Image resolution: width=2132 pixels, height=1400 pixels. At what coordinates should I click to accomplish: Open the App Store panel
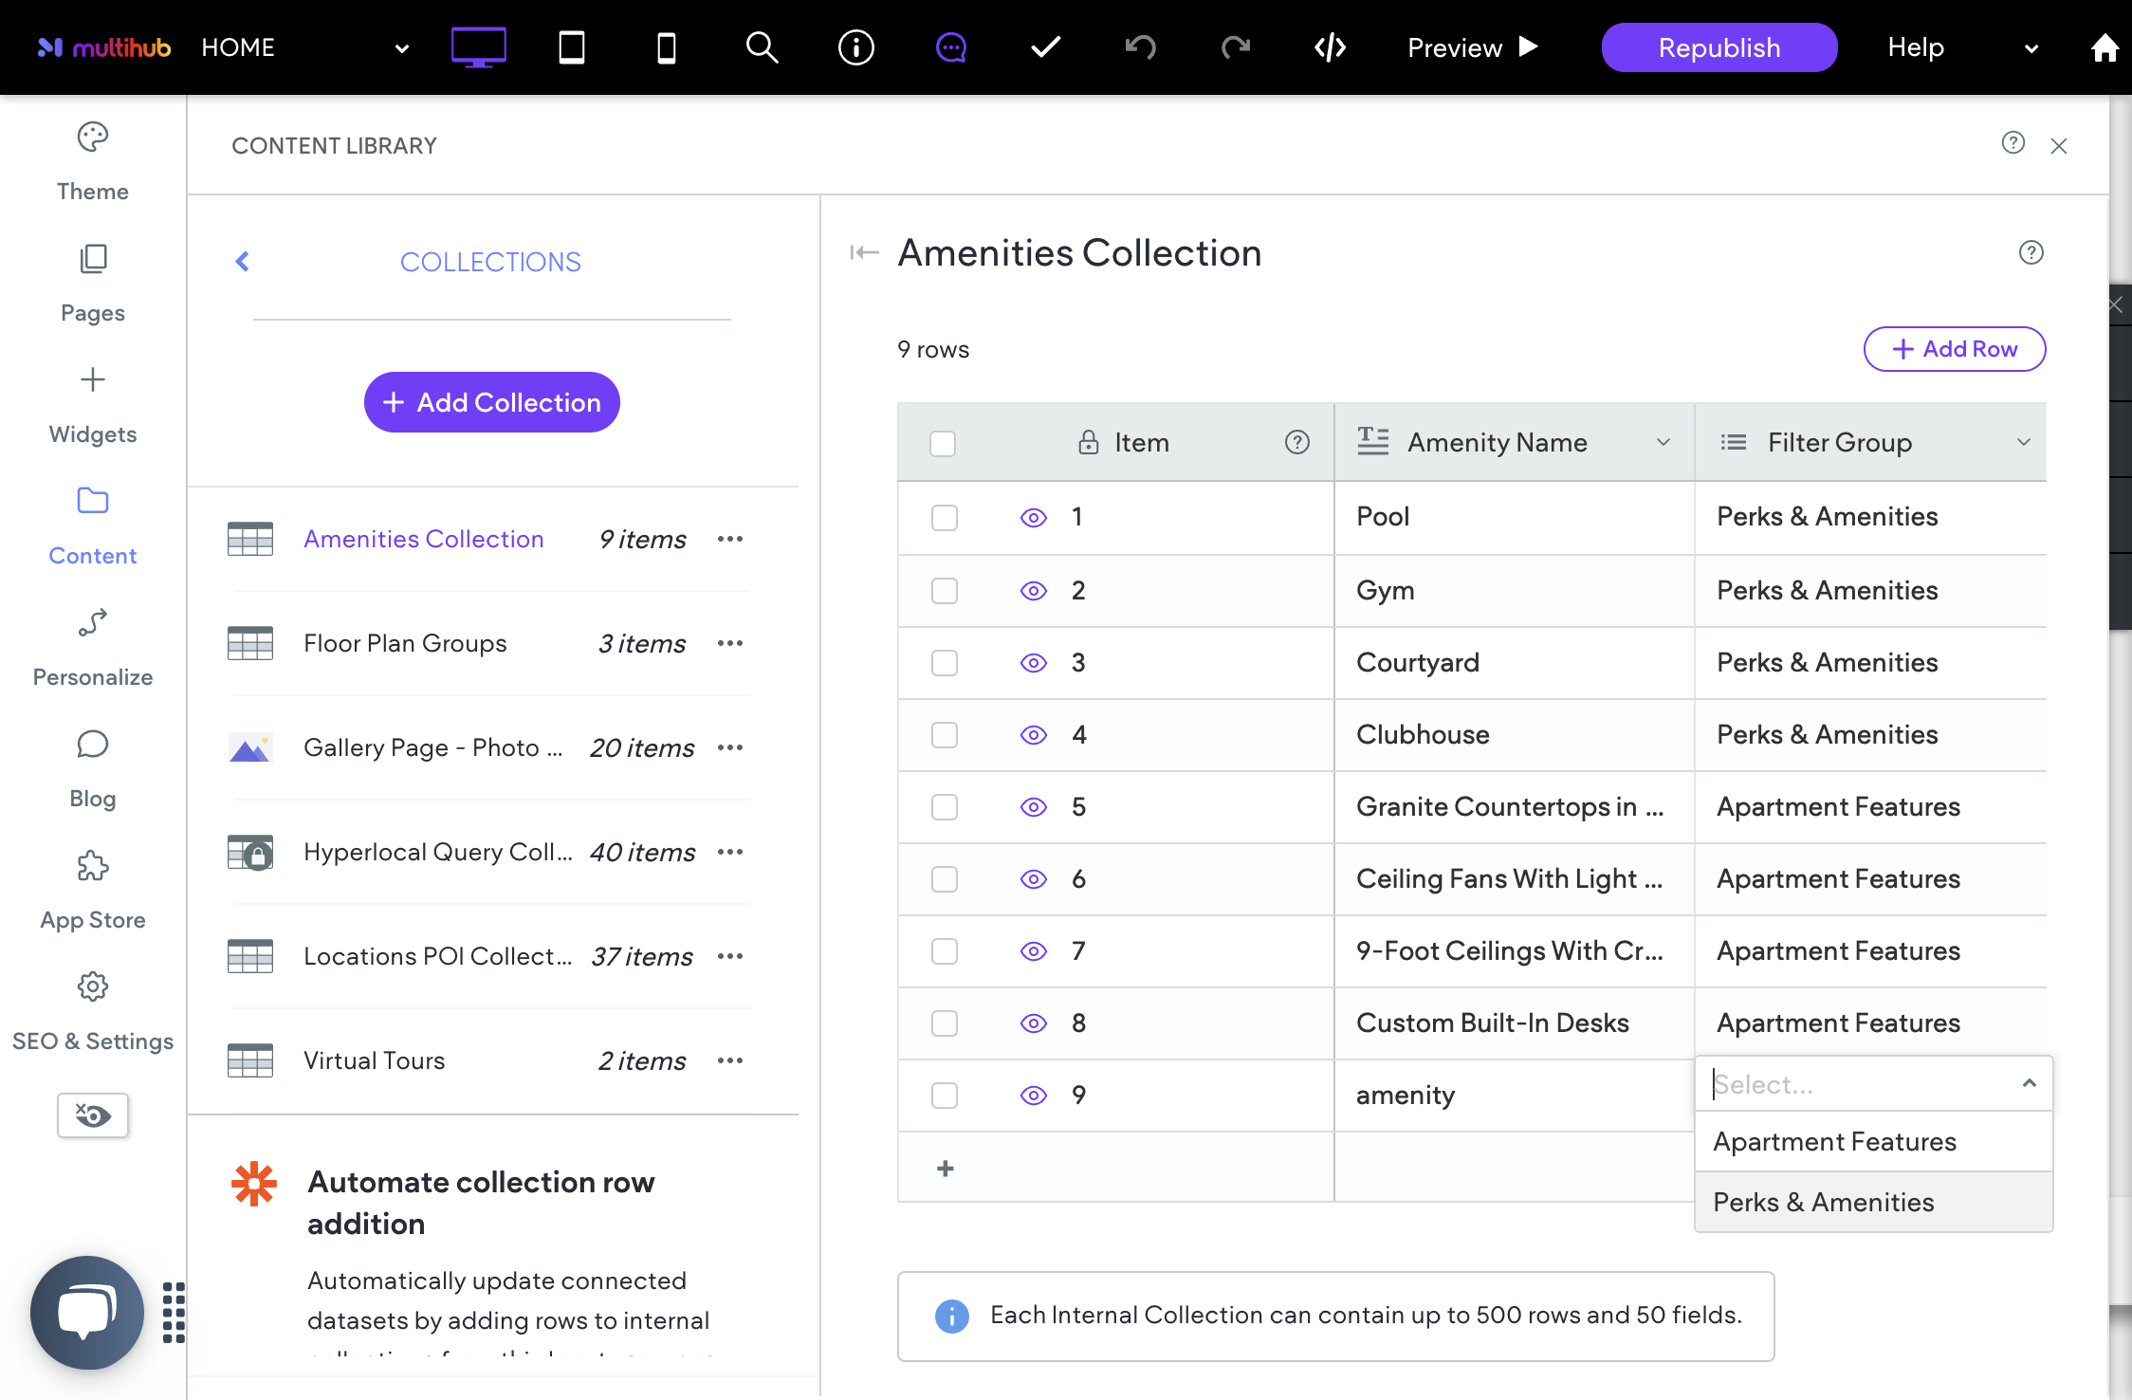pos(93,891)
